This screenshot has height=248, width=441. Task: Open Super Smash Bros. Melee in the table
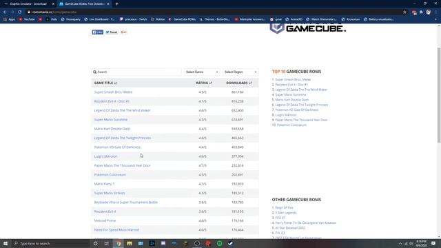tap(113, 92)
